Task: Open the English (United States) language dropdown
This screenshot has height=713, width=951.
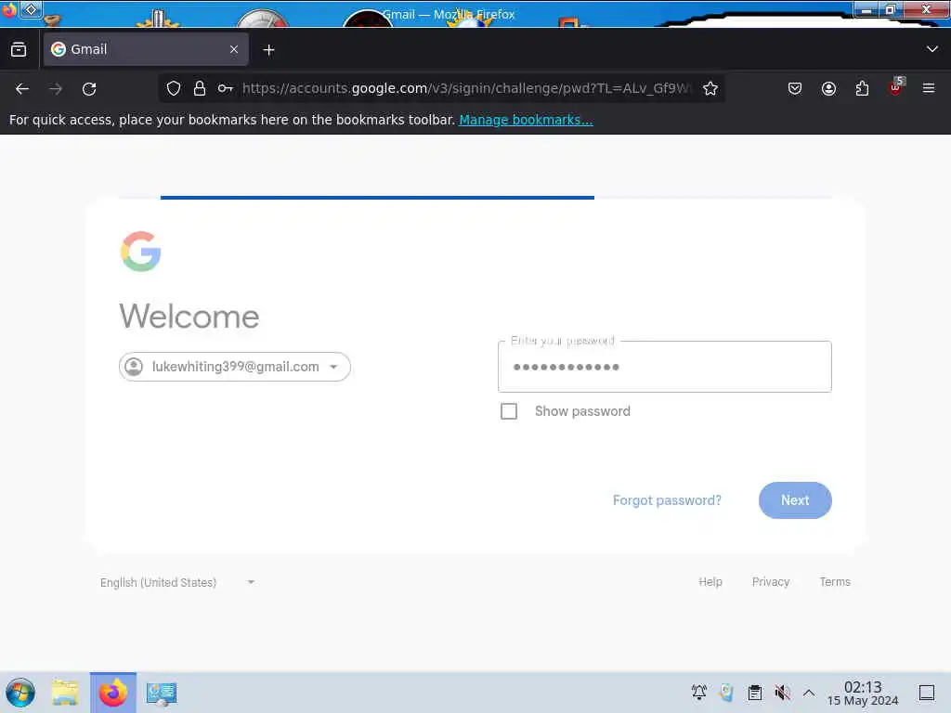Action: (x=177, y=583)
